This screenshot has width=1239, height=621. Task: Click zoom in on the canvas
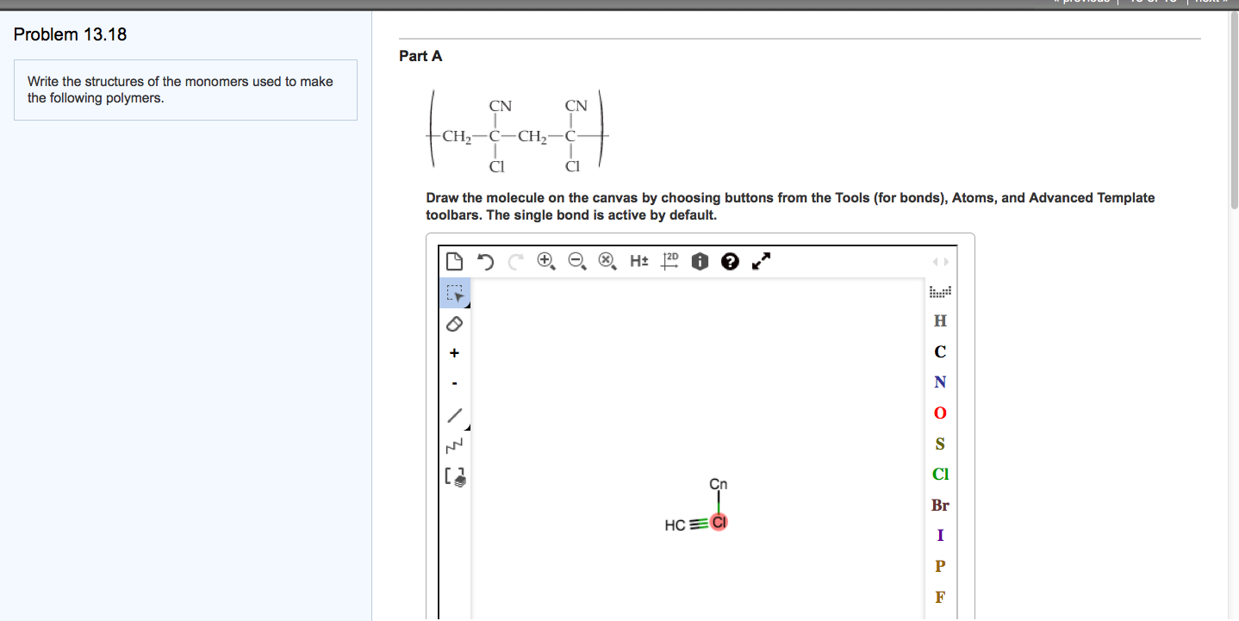(546, 260)
